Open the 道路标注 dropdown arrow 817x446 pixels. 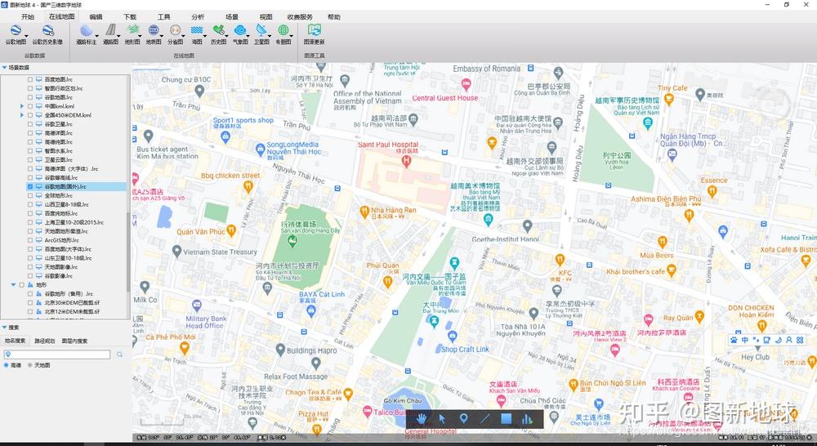97,36
